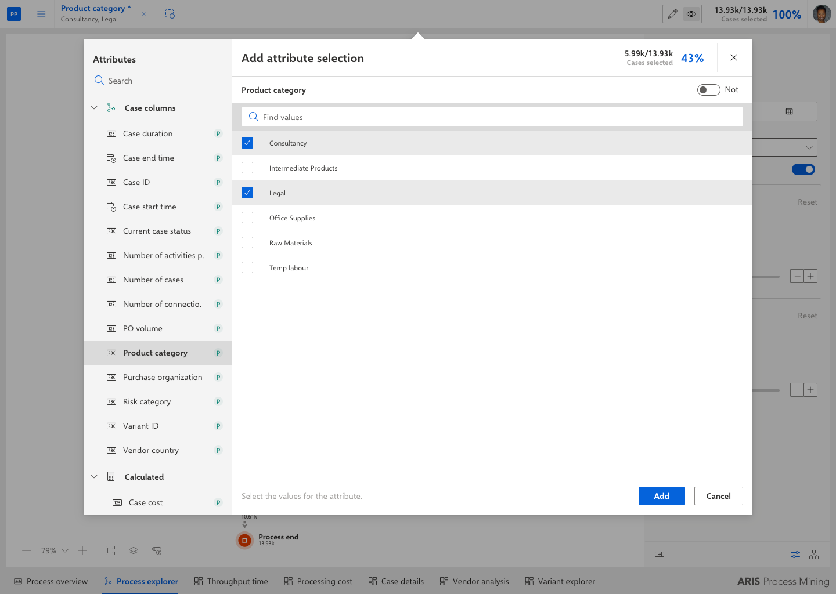This screenshot has height=594, width=836.
Task: Click the add selection icon in header
Action: (x=170, y=14)
